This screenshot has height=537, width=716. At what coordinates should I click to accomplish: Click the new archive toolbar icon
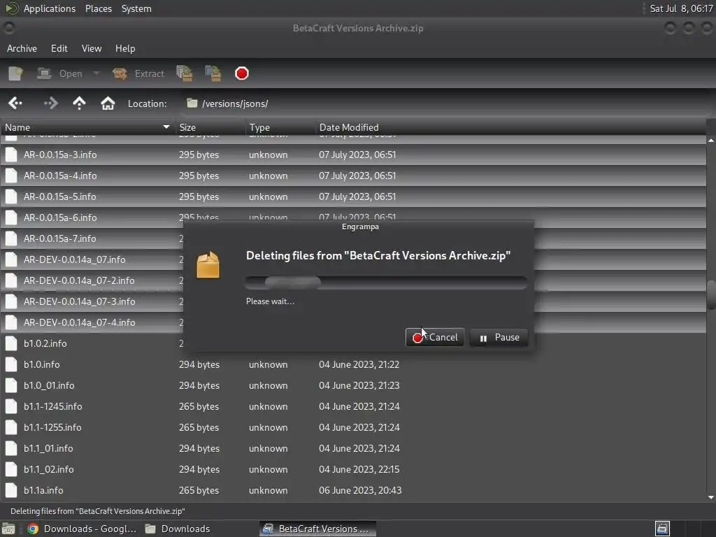coord(15,73)
